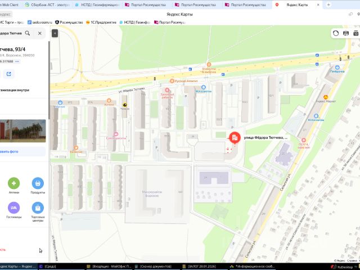360x270 pixels.
Task: Click the Вкусвсем orange marker
Action: coord(76,147)
